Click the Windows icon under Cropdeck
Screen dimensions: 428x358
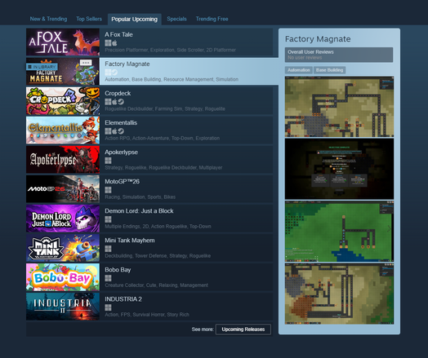click(x=108, y=102)
